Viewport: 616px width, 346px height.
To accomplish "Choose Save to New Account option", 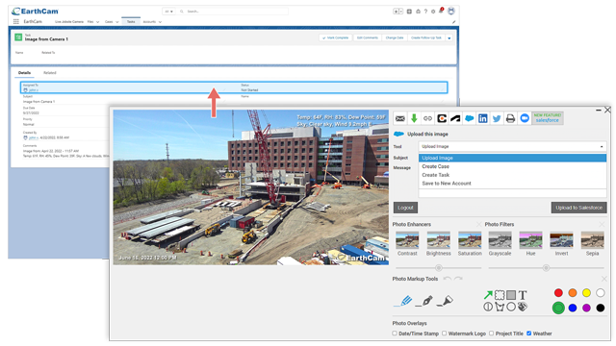I will coord(512,184).
